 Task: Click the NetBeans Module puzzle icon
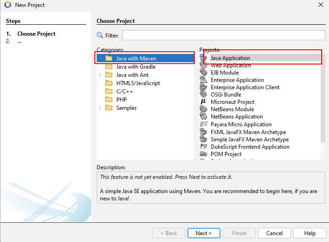pyautogui.click(x=203, y=109)
